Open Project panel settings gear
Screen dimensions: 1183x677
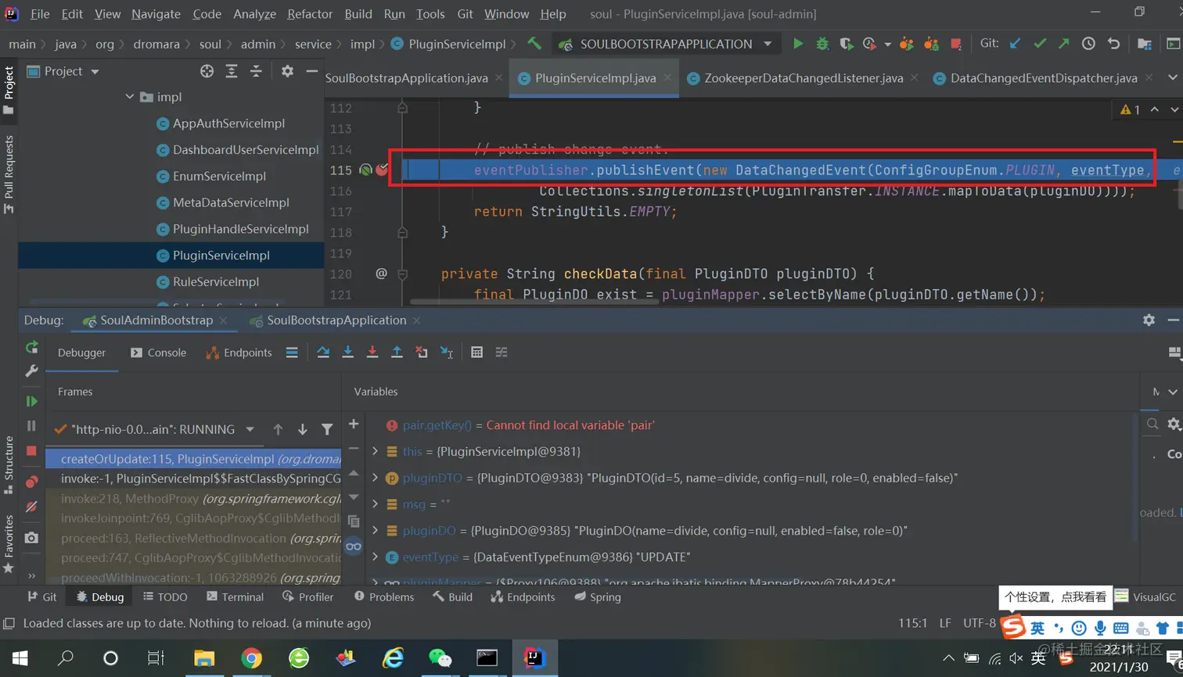pos(287,71)
